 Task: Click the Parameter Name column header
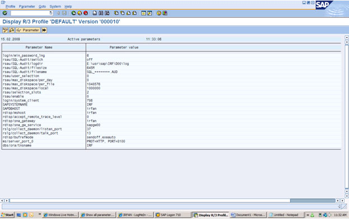coord(39,47)
